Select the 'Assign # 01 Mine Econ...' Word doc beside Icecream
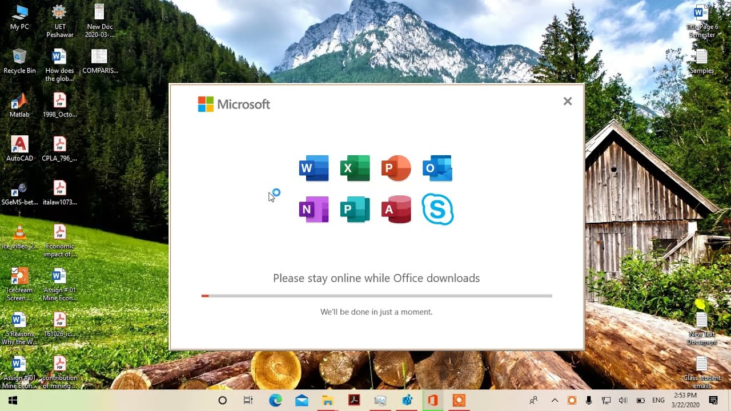This screenshot has height=411, width=731. point(59,284)
